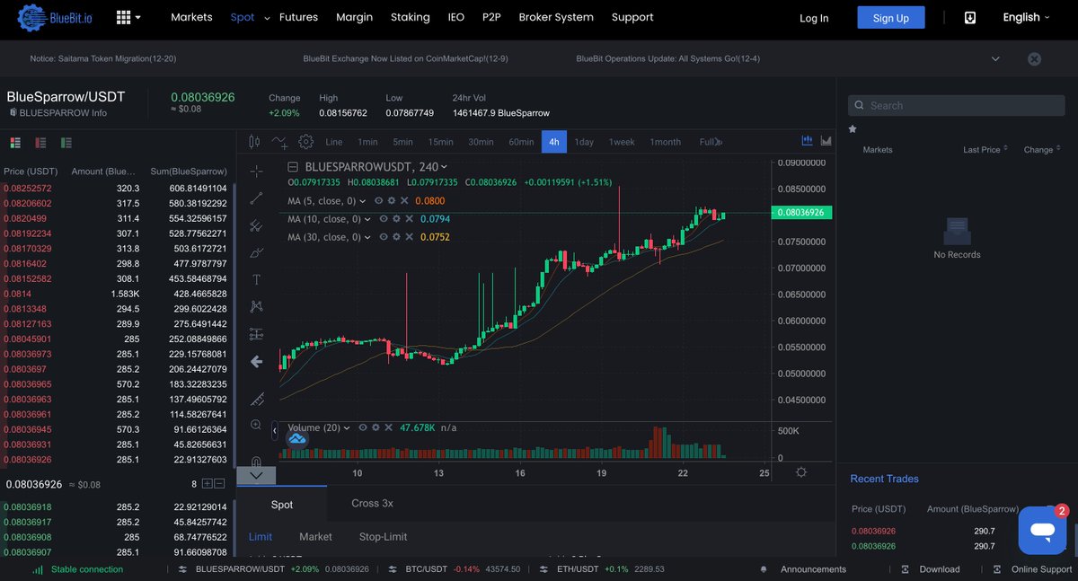Image resolution: width=1078 pixels, height=581 pixels.
Task: Select the text annotation tool
Action: pyautogui.click(x=256, y=279)
